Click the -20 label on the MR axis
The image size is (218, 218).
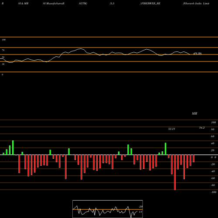(x=213, y=164)
